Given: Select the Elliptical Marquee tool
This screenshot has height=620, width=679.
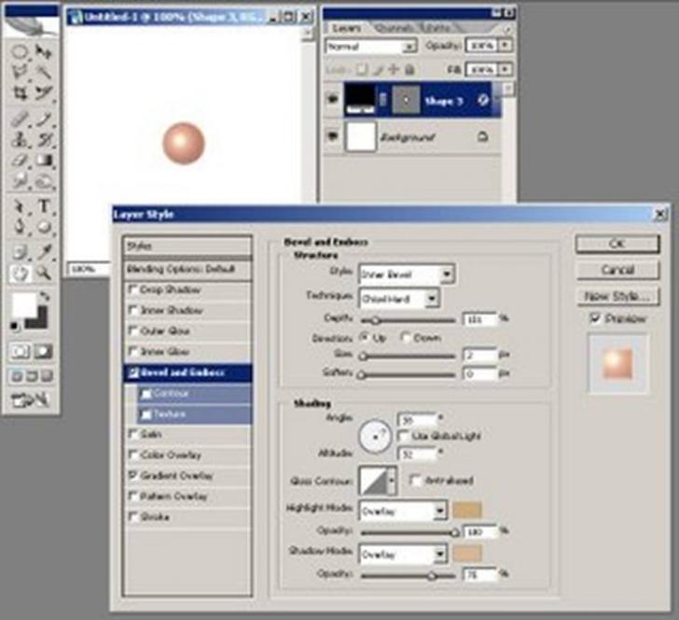Looking at the screenshot, I should [x=20, y=52].
